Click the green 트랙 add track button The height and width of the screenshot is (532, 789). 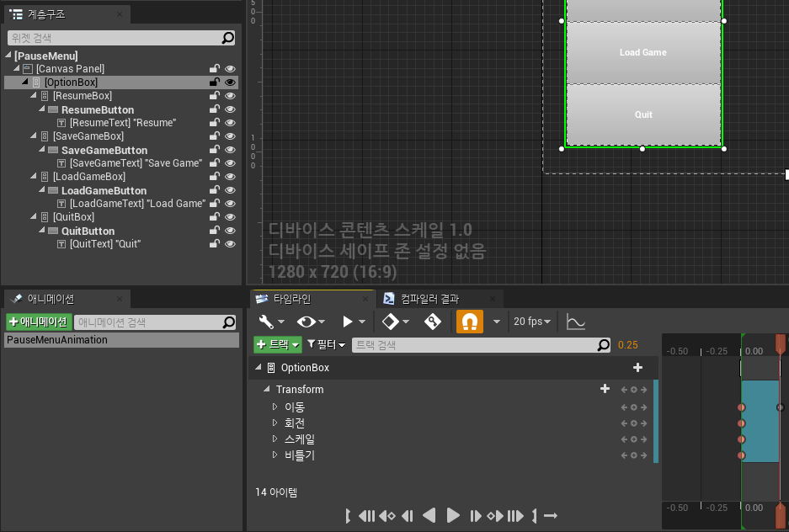click(x=278, y=344)
